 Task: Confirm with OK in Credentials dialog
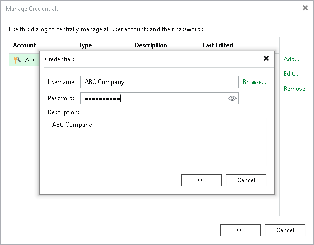202,180
